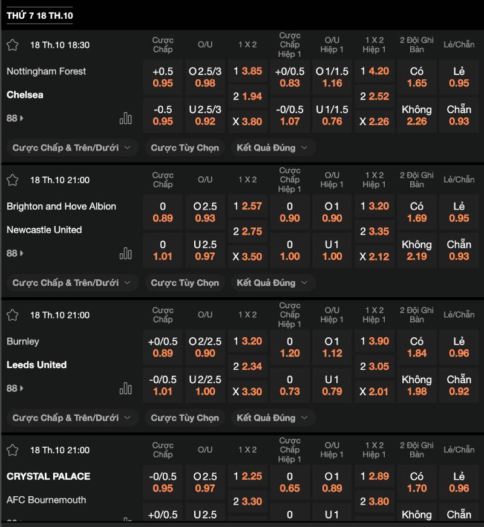Viewport: 484px width, 527px height.
Task: Expand 88 markets for Burnley vs Leeds
Action: point(15,389)
